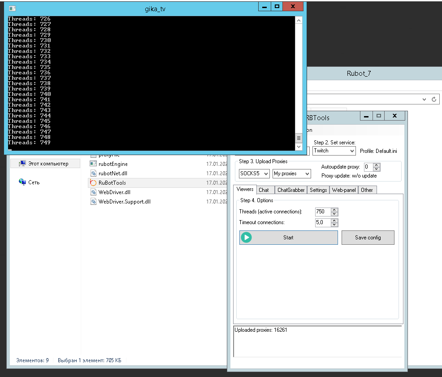Click the Autoupdate proxy number field

tap(368, 167)
